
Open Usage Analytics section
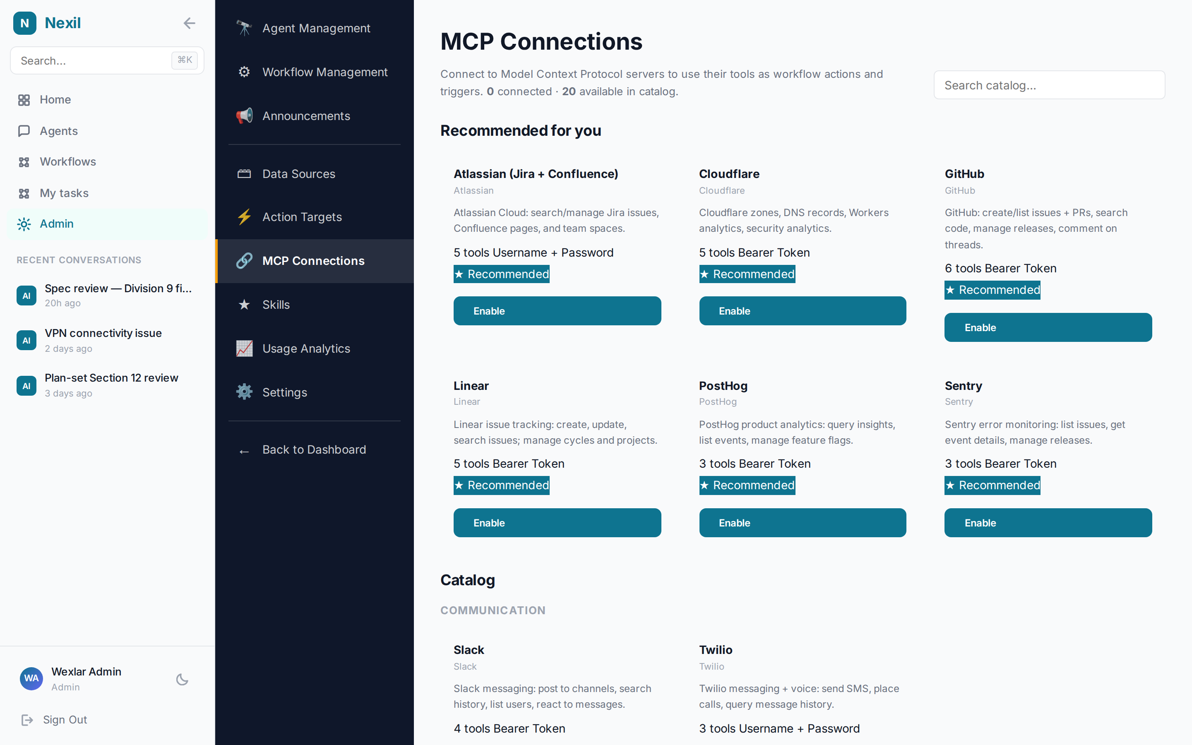(314, 348)
